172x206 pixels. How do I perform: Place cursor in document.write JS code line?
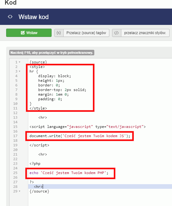tap(80, 136)
